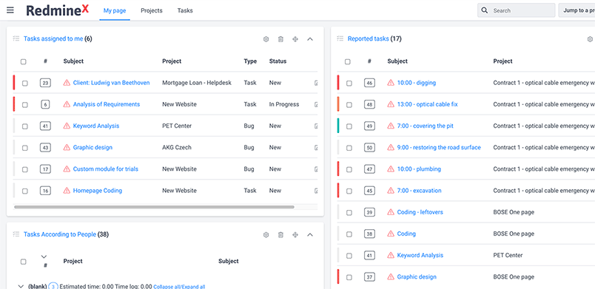The height and width of the screenshot is (289, 595).
Task: Click warning icon beside Client: Ludwig van Beethoven
Action: coord(67,83)
